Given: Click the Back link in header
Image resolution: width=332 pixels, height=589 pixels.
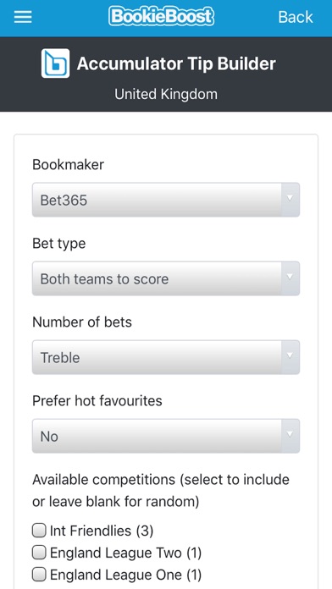Looking at the screenshot, I should pos(296,17).
